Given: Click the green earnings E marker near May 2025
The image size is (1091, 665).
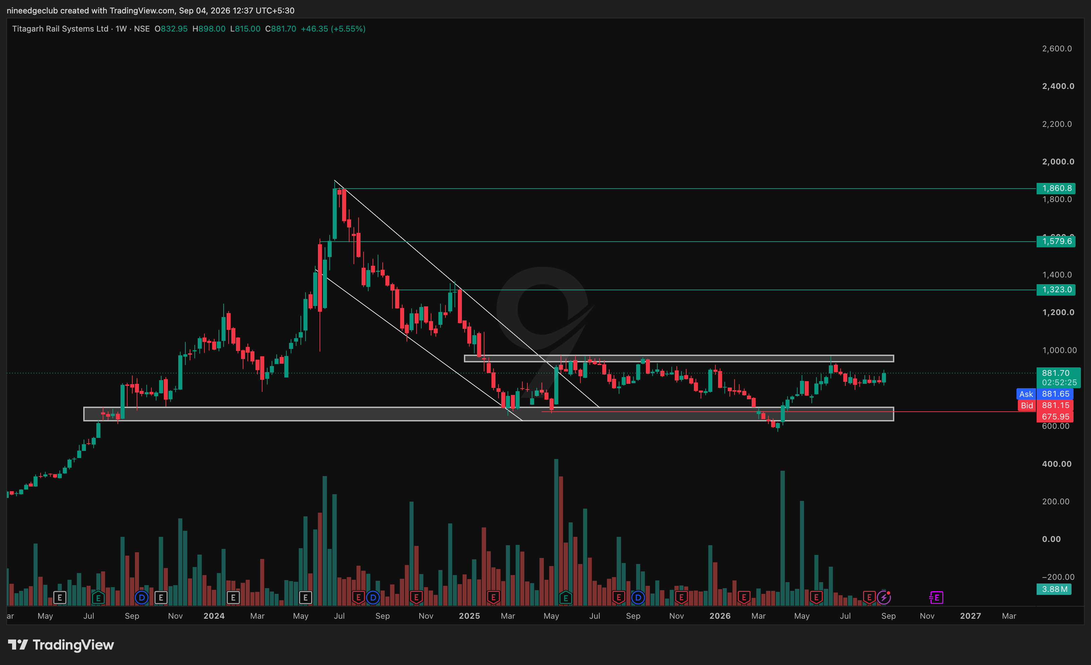Looking at the screenshot, I should pos(565,598).
